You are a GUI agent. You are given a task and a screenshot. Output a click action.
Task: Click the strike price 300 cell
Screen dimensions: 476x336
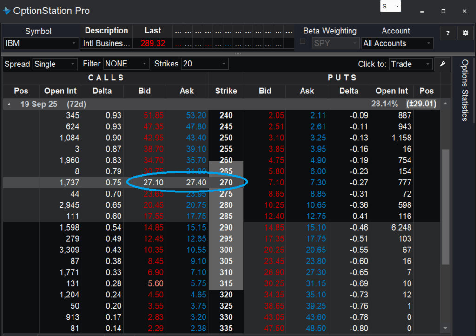pyautogui.click(x=226, y=250)
